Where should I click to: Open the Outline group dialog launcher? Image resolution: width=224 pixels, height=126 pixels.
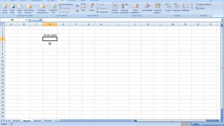192,15
